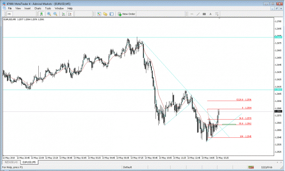285x171 pixels.
Task: Click the lowest red Fibonacci level label
Action: [x=246, y=136]
